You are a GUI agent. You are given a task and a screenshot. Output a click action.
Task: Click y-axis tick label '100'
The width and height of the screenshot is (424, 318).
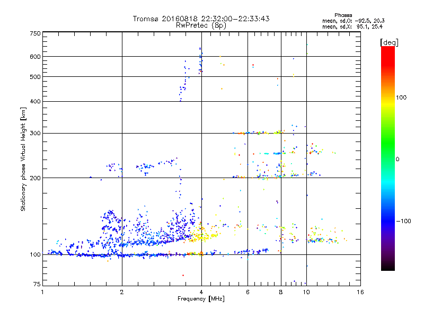[35, 254]
